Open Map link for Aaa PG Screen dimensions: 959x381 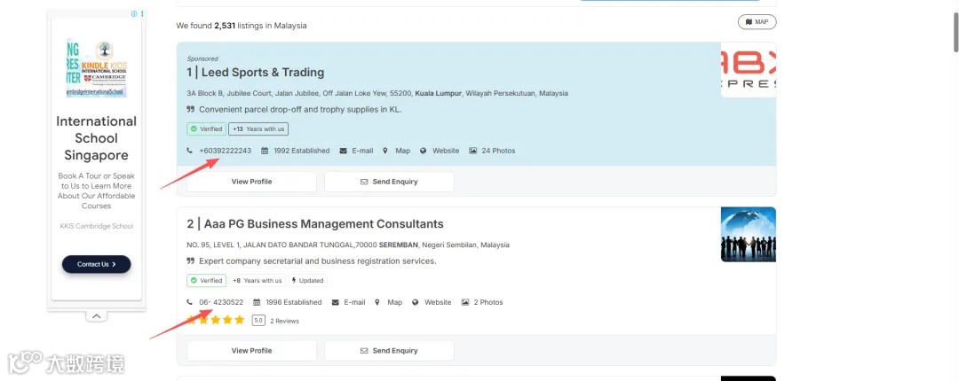394,302
